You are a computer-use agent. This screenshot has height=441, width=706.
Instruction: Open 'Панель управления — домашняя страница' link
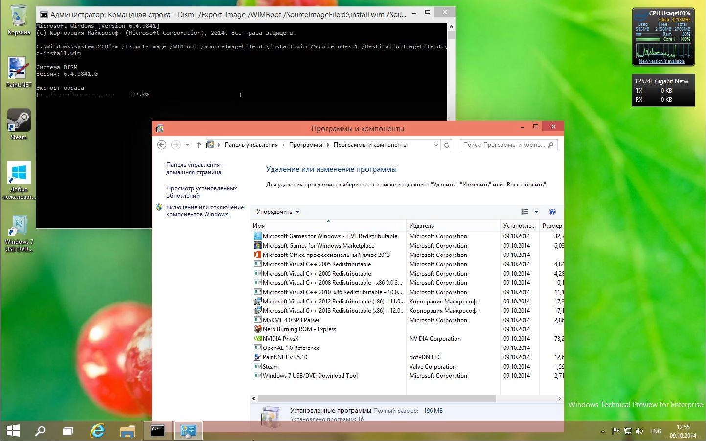[x=196, y=168]
